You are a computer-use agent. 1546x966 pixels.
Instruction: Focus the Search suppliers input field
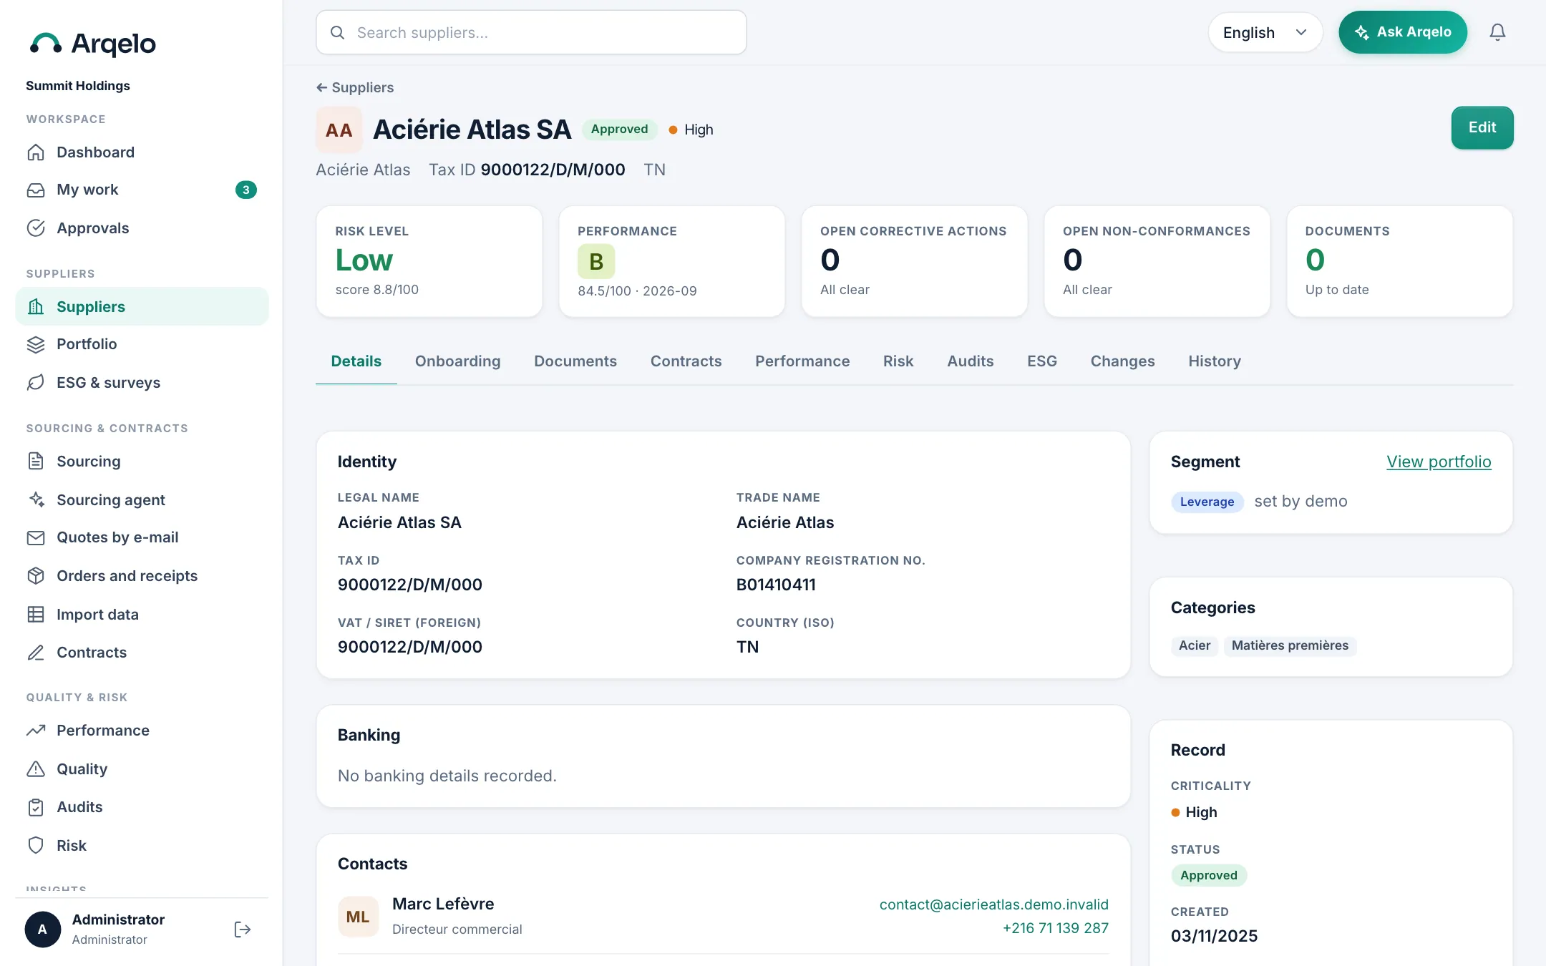tap(531, 33)
